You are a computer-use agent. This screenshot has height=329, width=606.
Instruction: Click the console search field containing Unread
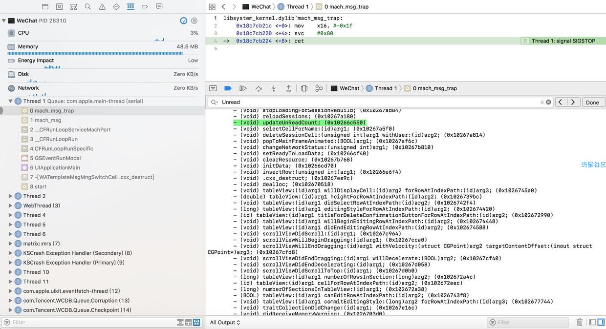coord(381,102)
